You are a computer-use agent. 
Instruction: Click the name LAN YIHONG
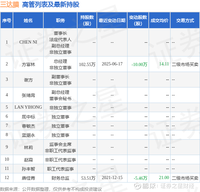click(28, 107)
